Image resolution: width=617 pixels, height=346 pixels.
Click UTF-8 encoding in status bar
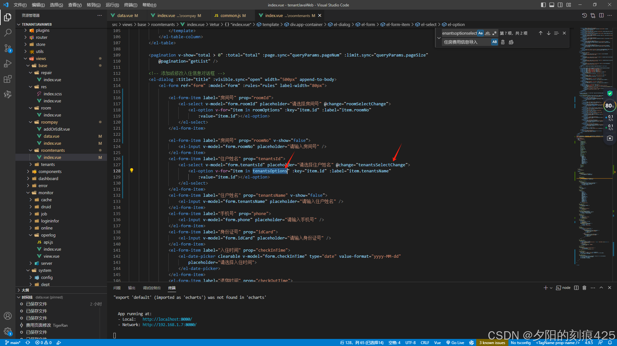click(410, 342)
